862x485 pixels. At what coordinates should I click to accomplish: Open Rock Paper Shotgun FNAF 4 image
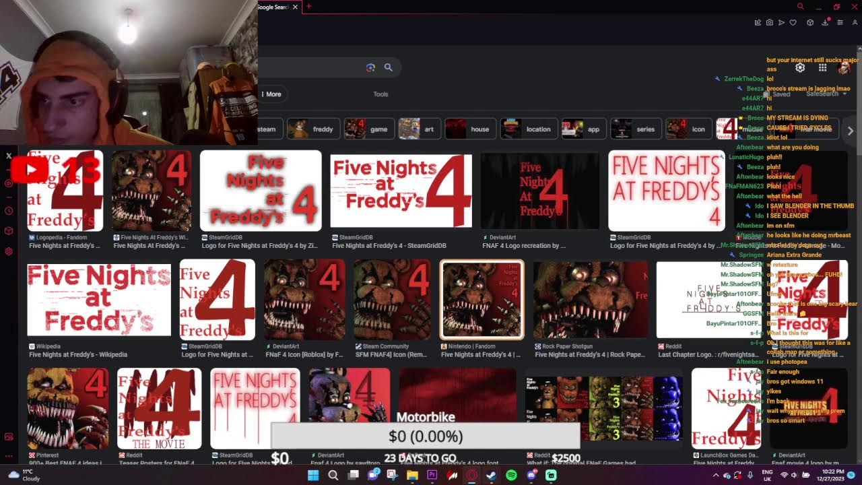tap(591, 300)
